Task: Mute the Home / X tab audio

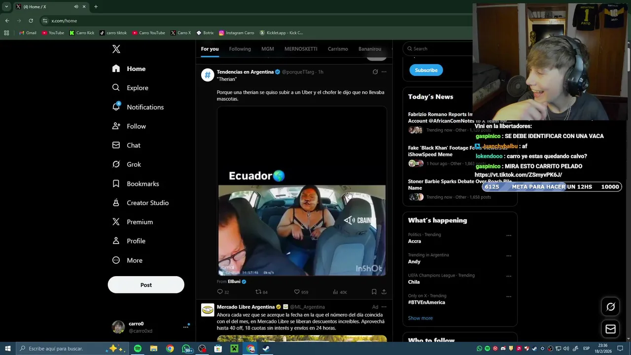Action: pyautogui.click(x=76, y=7)
